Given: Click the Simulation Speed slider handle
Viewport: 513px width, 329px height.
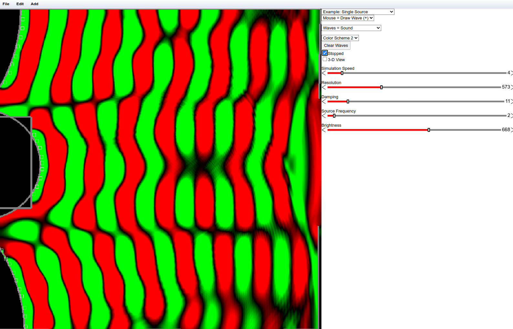Looking at the screenshot, I should 342,73.
